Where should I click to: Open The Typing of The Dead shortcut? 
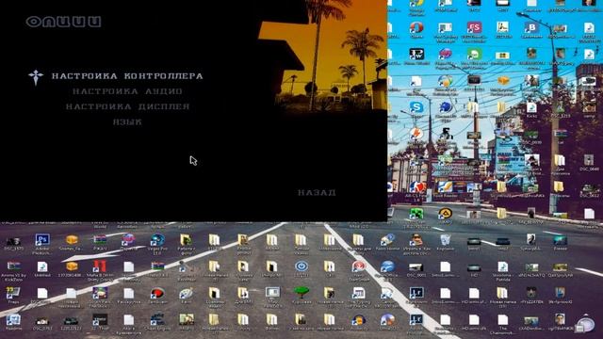[x=358, y=298]
